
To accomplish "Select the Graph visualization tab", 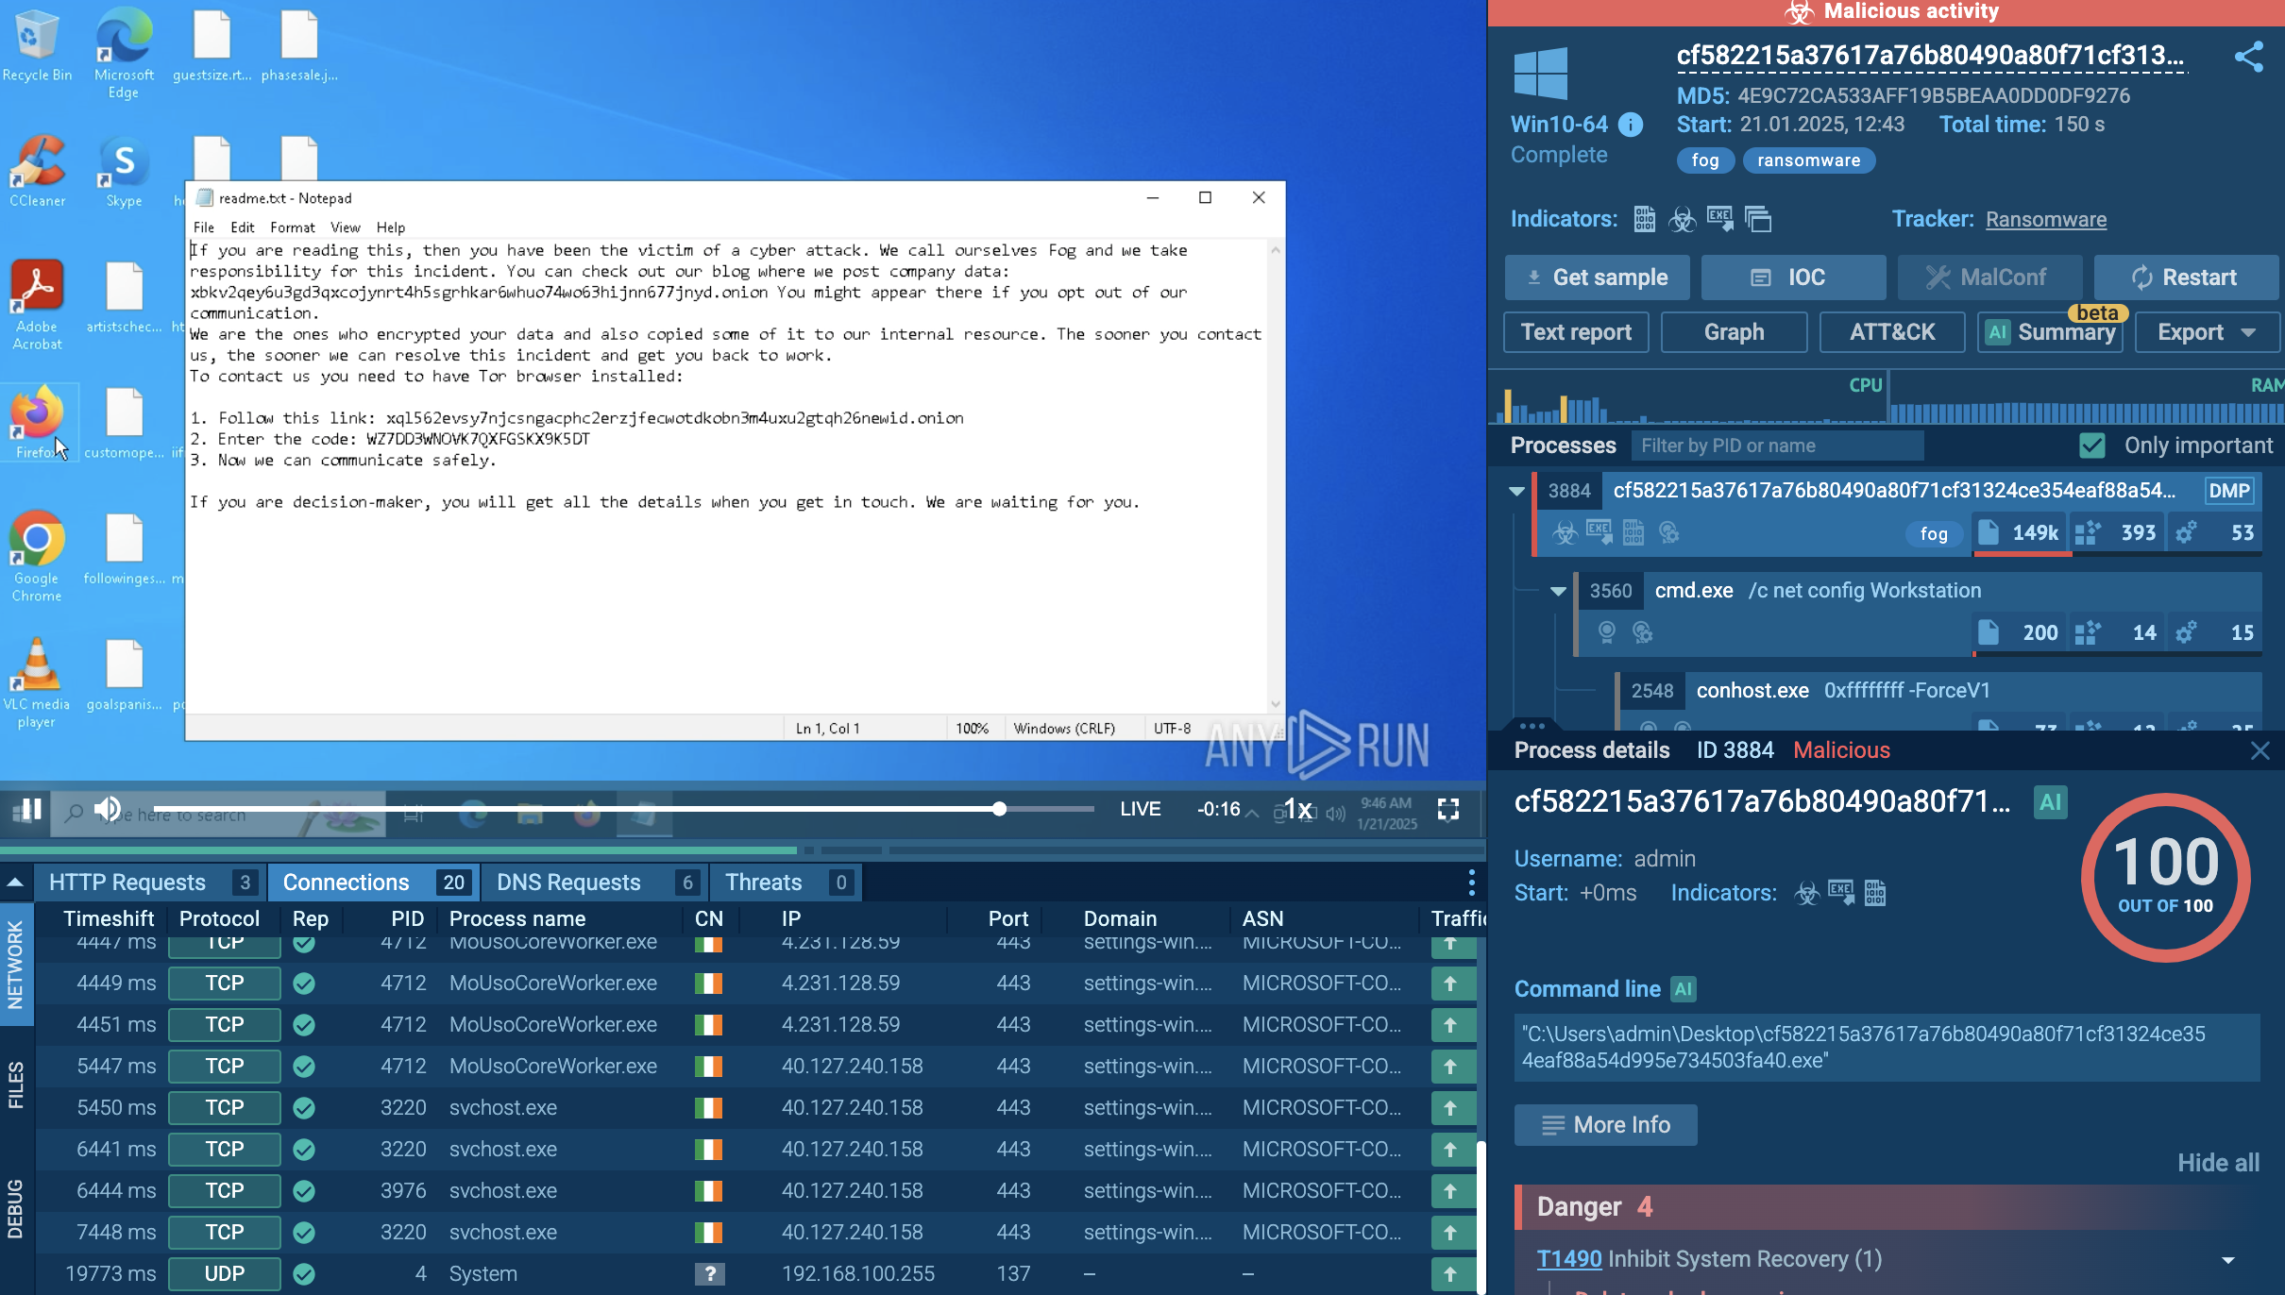I will tap(1735, 331).
